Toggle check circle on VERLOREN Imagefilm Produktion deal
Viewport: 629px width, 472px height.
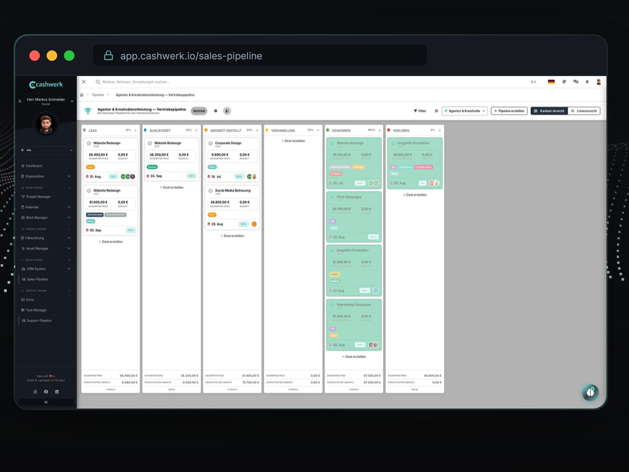pyautogui.click(x=393, y=144)
